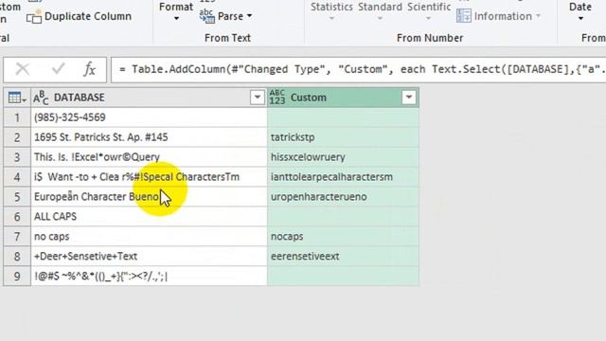606x341 pixels.
Task: Select row number 5
Action: pyautogui.click(x=17, y=196)
